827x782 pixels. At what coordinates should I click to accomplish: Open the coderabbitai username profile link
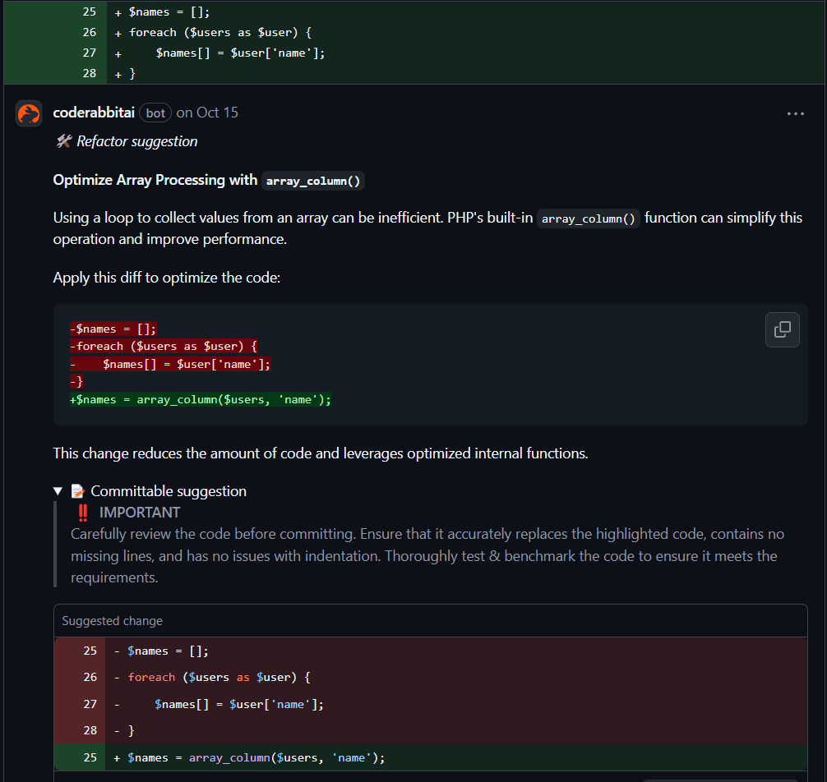click(x=94, y=113)
